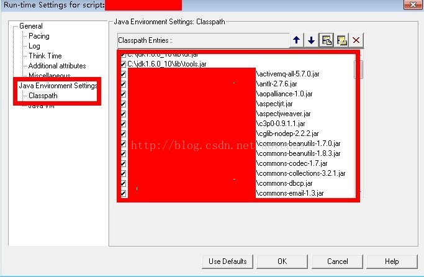The width and height of the screenshot is (424, 277).
Task: Move classpath entry up with arrow
Action: [x=296, y=40]
